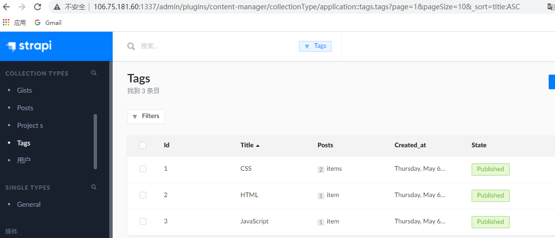The height and width of the screenshot is (238, 555).
Task: Click the Strapi logo
Action: tap(29, 46)
